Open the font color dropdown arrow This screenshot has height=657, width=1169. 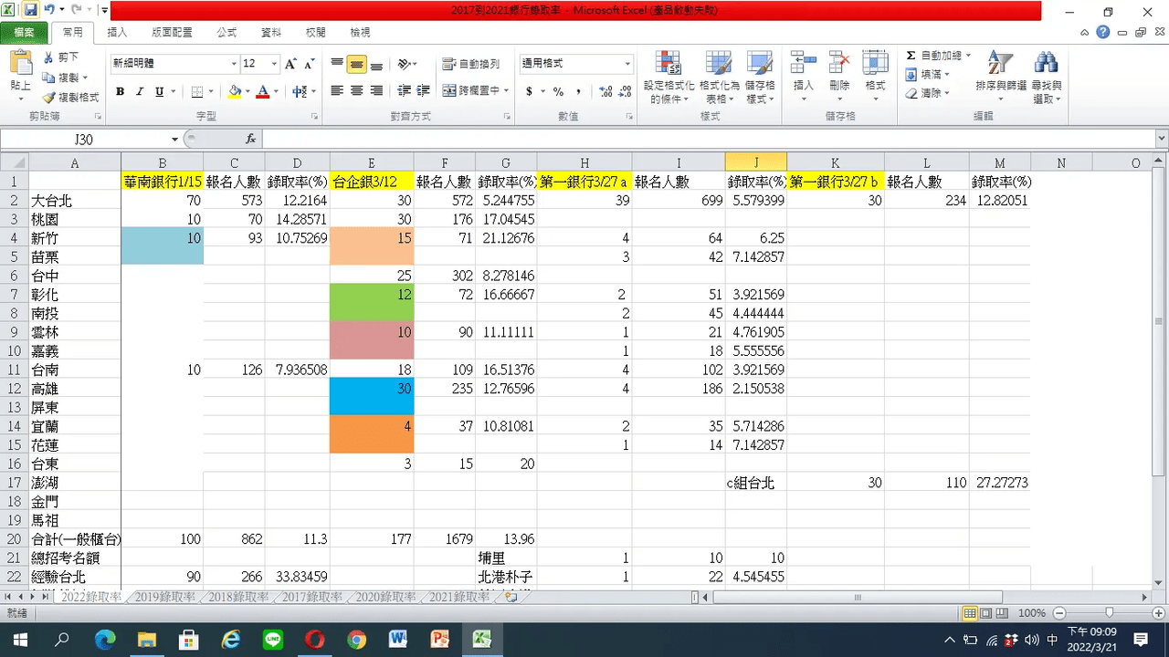click(x=277, y=91)
